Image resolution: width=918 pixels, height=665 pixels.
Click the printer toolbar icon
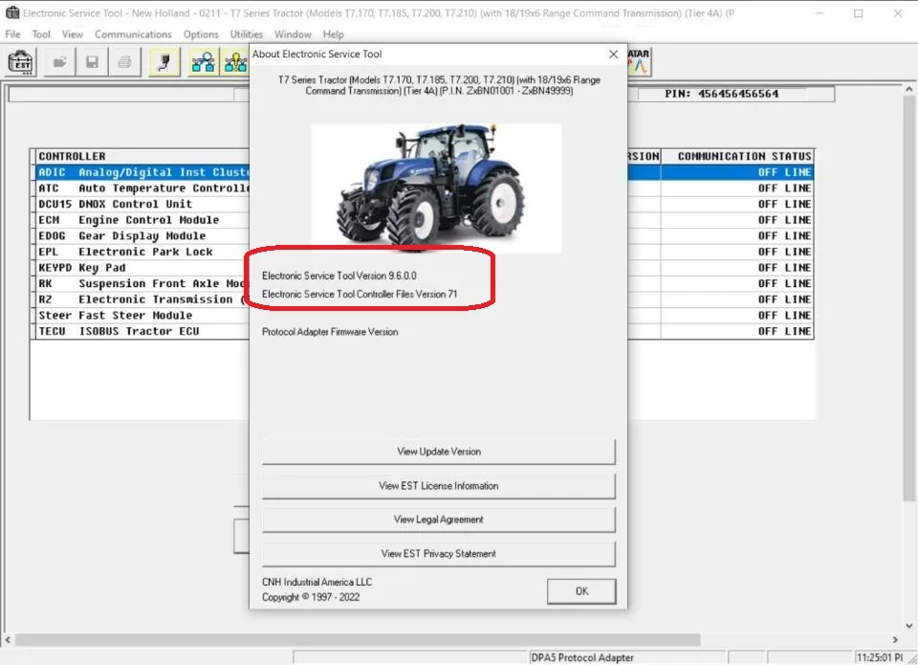point(124,63)
